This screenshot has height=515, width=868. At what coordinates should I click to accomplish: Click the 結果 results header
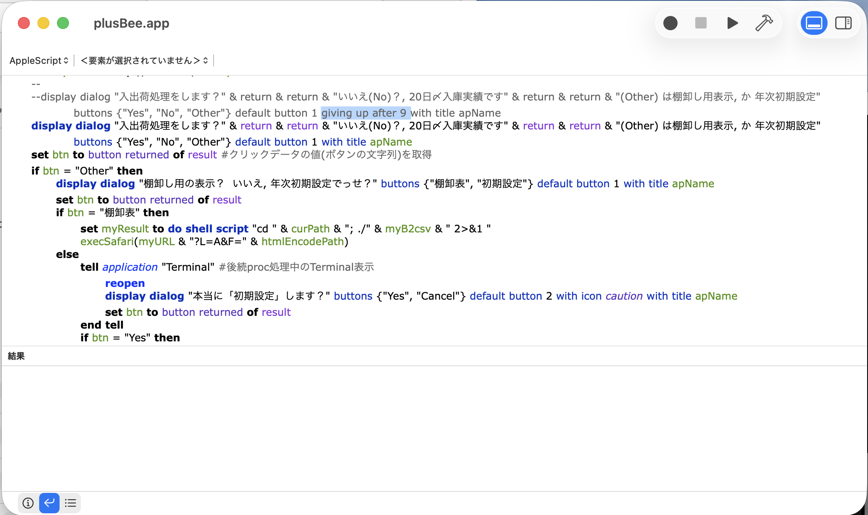coord(16,356)
